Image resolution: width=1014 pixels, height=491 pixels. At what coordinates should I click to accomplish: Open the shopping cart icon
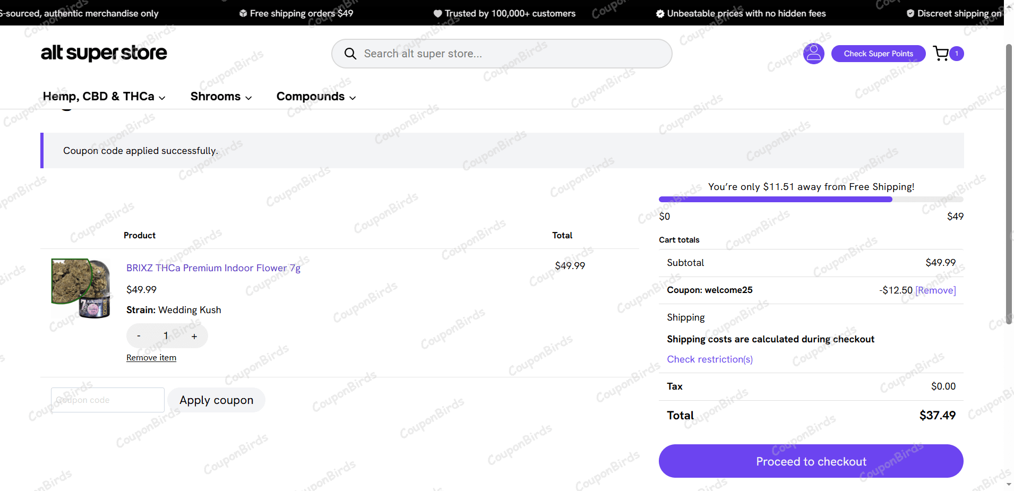pyautogui.click(x=941, y=54)
